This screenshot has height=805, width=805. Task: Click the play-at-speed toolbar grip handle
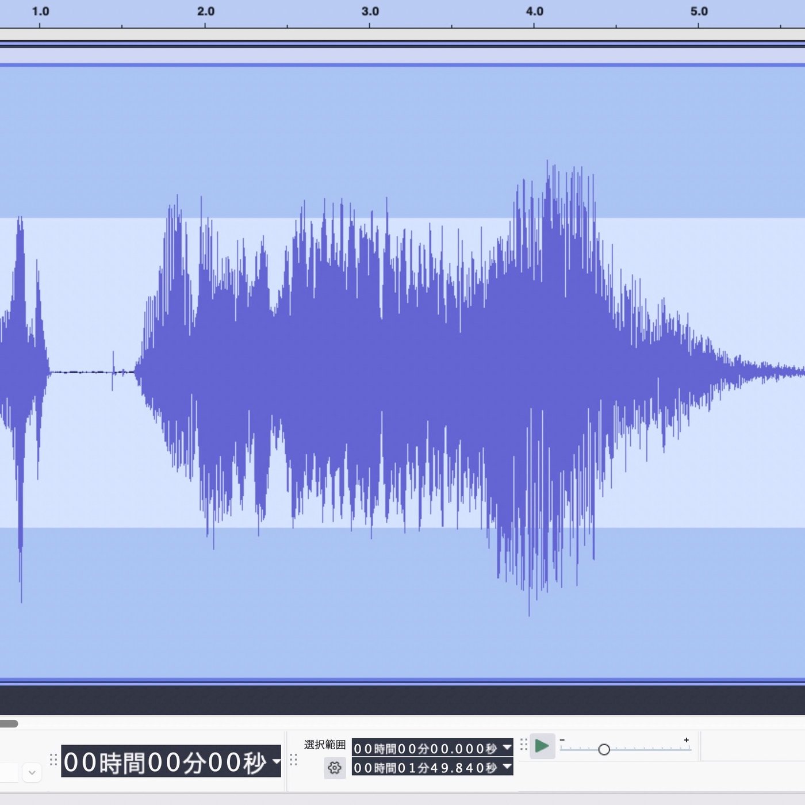coord(523,745)
